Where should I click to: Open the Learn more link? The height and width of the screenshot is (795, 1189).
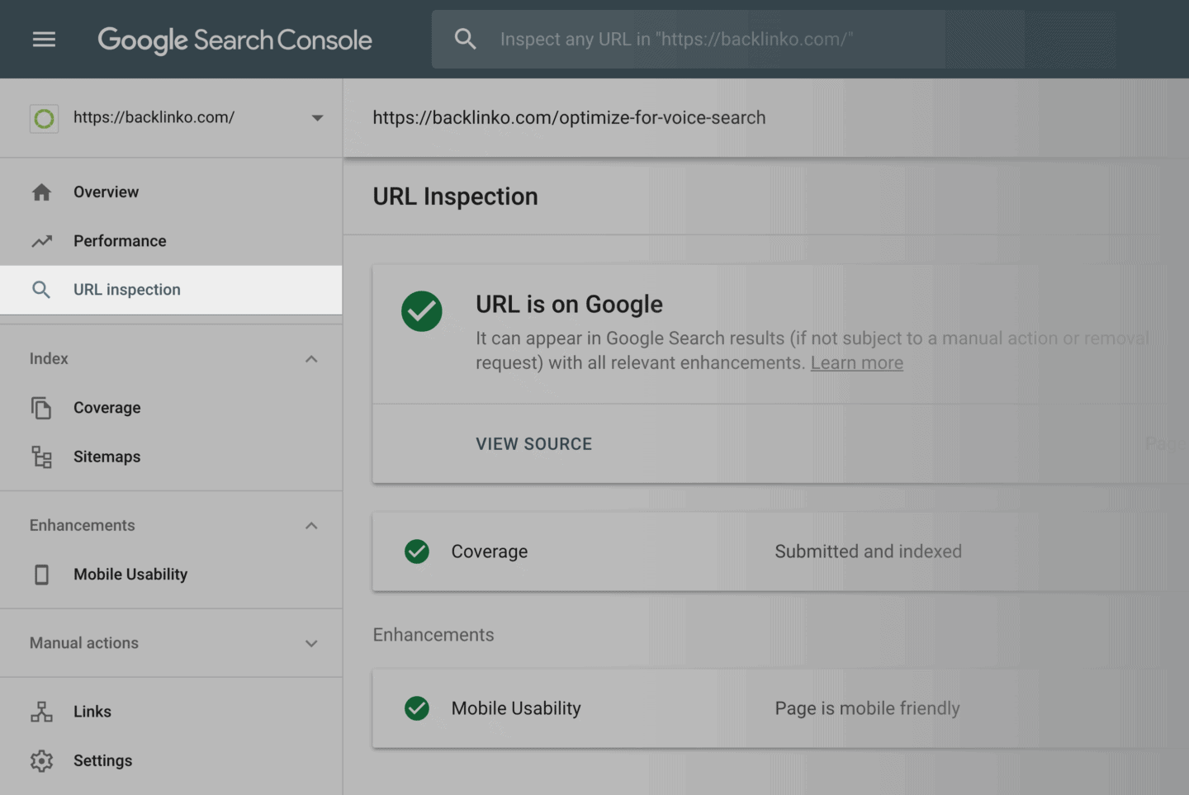[x=856, y=362]
